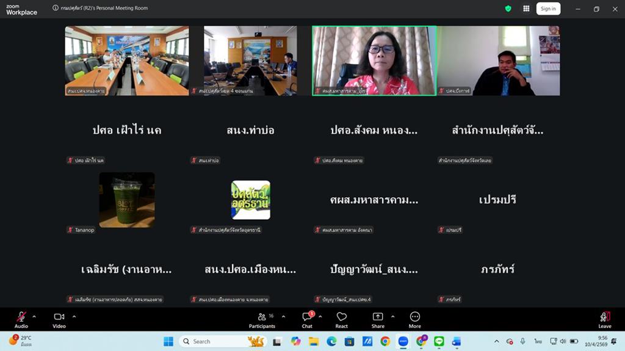Viewport: 625px width, 351px height.
Task: Open the green encryption shield icon
Action: (x=508, y=9)
